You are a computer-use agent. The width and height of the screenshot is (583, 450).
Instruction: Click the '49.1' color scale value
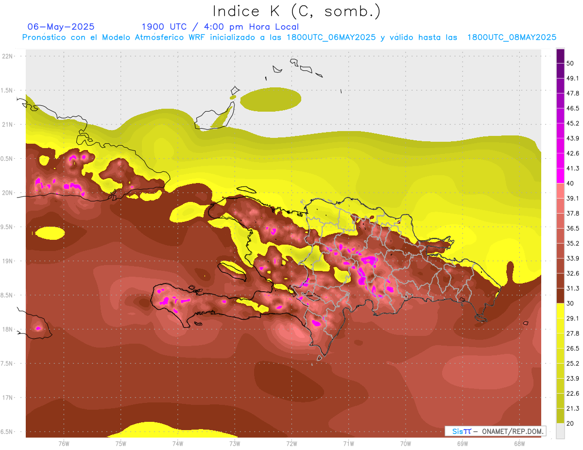click(x=573, y=78)
